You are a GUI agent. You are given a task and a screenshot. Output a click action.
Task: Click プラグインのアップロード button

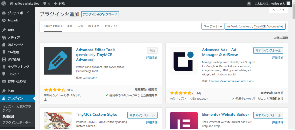pos(100,14)
